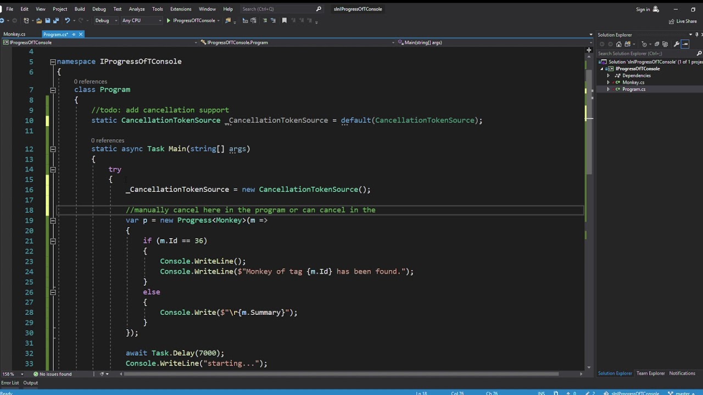Switch to the Notifications tab

click(x=682, y=374)
